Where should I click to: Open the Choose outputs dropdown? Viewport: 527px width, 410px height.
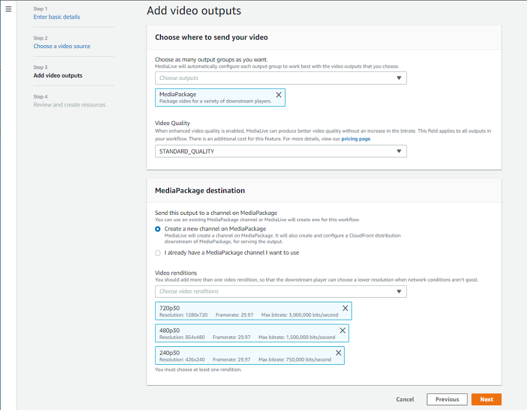(280, 78)
